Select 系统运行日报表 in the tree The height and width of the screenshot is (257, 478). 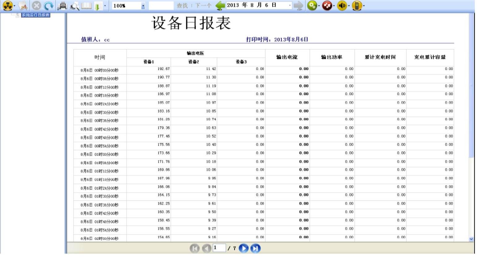pos(36,15)
